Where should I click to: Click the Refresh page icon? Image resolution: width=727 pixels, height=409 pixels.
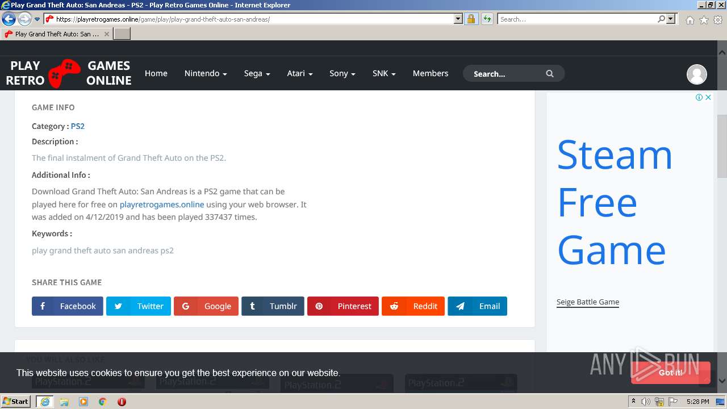(x=487, y=19)
